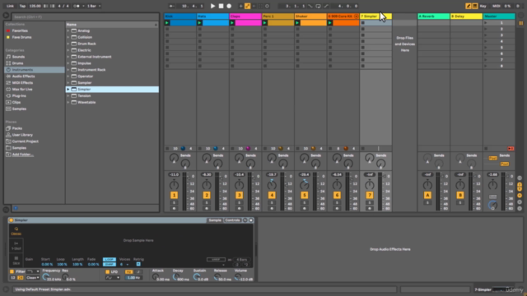Image resolution: width=527 pixels, height=296 pixels.
Task: Open the User Library place
Action: coord(22,135)
